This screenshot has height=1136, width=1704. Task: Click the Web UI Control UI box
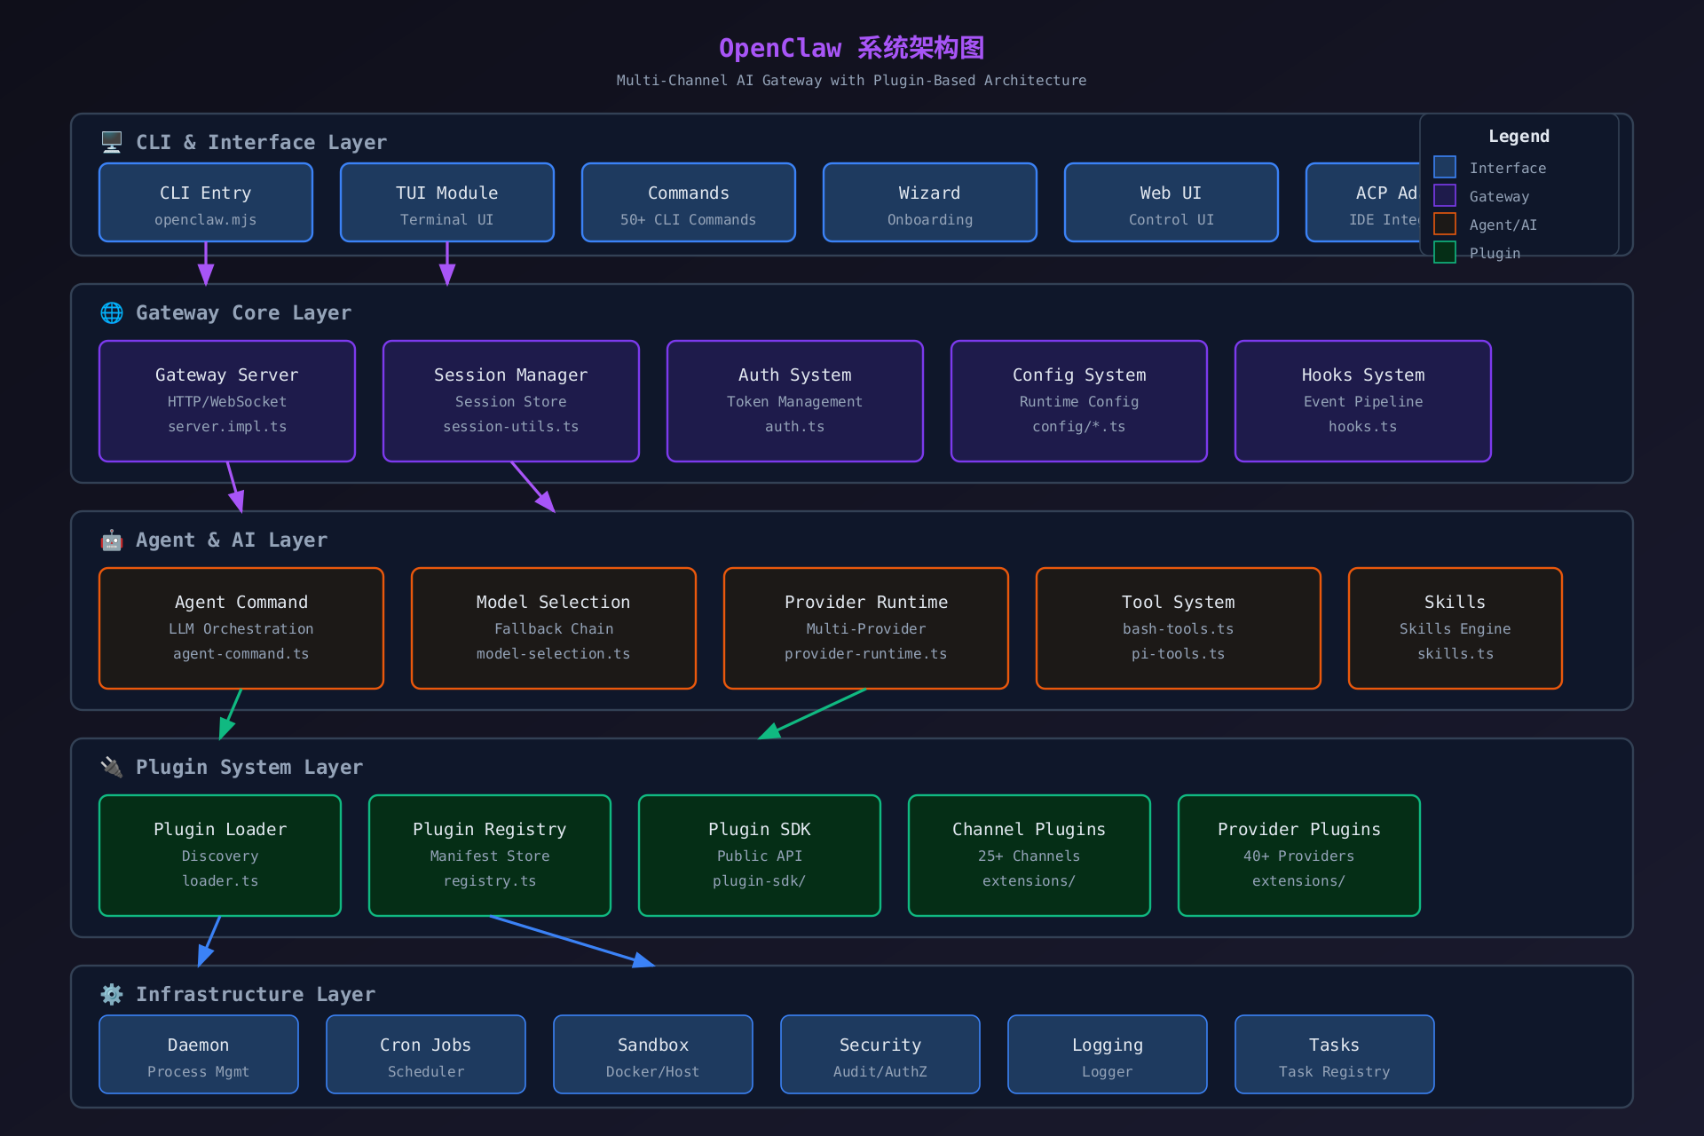(1171, 202)
